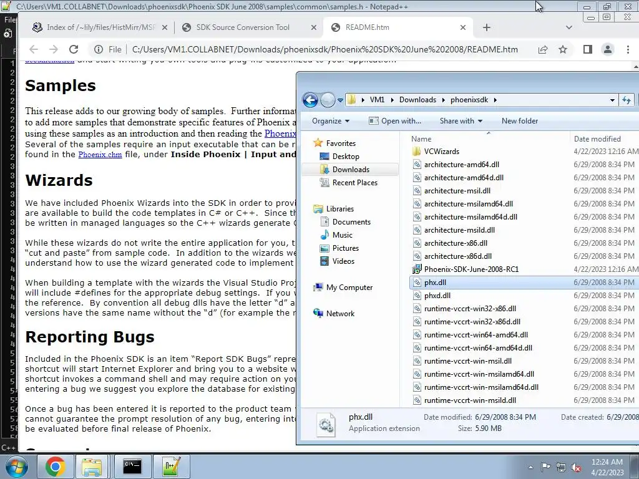The height and width of the screenshot is (479, 639).
Task: Open Windows Start menu
Action: (x=16, y=467)
